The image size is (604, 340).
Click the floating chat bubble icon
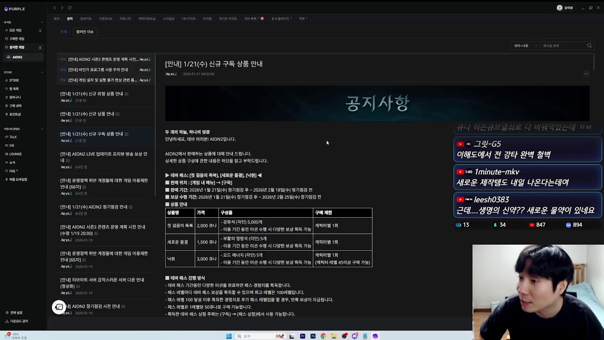59,307
